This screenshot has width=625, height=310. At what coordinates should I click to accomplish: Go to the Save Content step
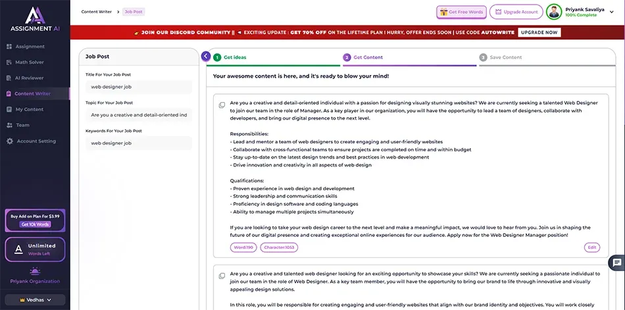point(505,57)
